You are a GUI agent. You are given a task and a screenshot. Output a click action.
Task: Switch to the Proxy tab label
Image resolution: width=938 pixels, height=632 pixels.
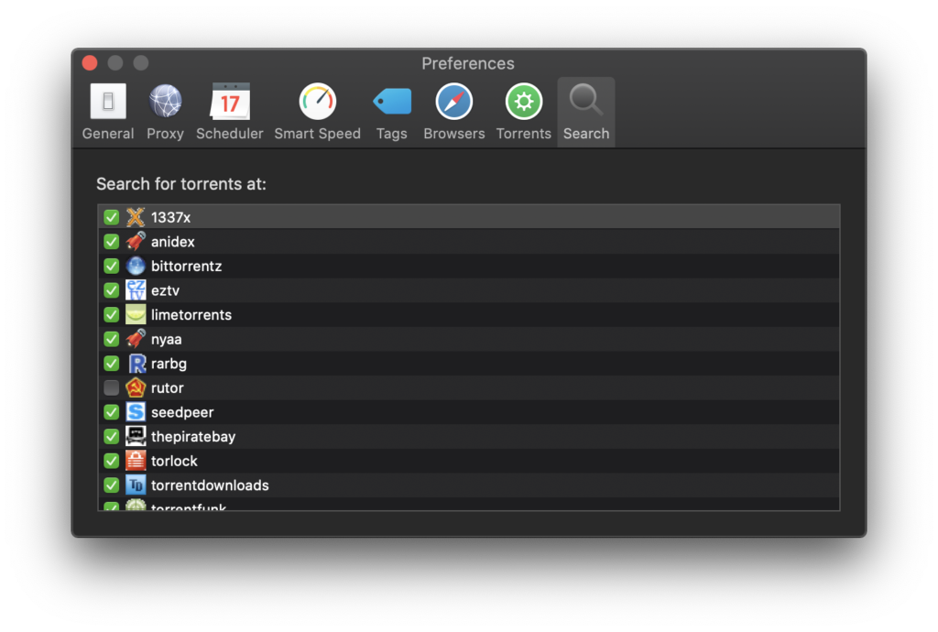click(x=165, y=134)
